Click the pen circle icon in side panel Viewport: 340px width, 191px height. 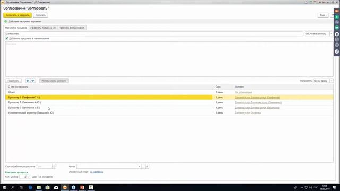click(337, 51)
